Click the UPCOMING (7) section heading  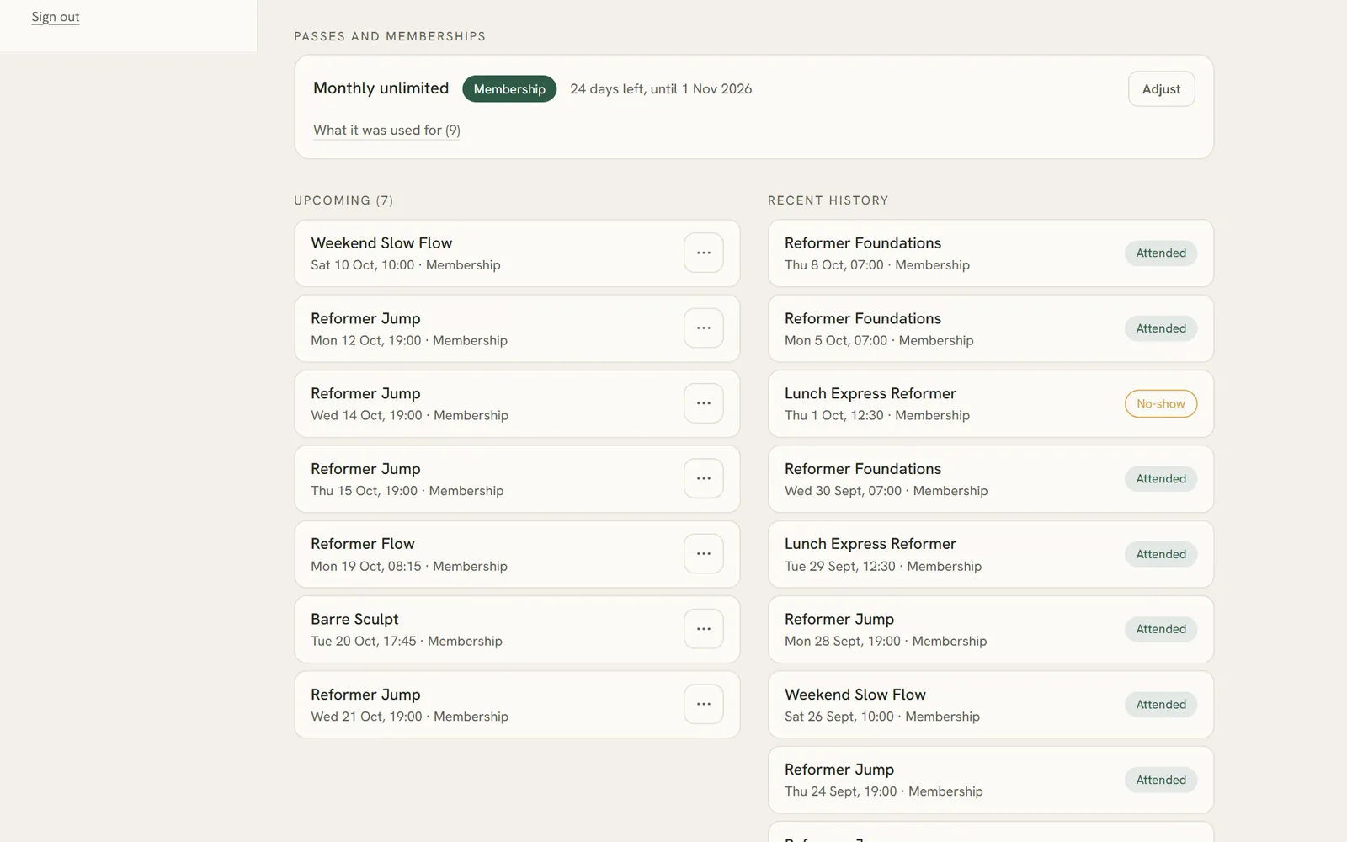click(x=343, y=200)
